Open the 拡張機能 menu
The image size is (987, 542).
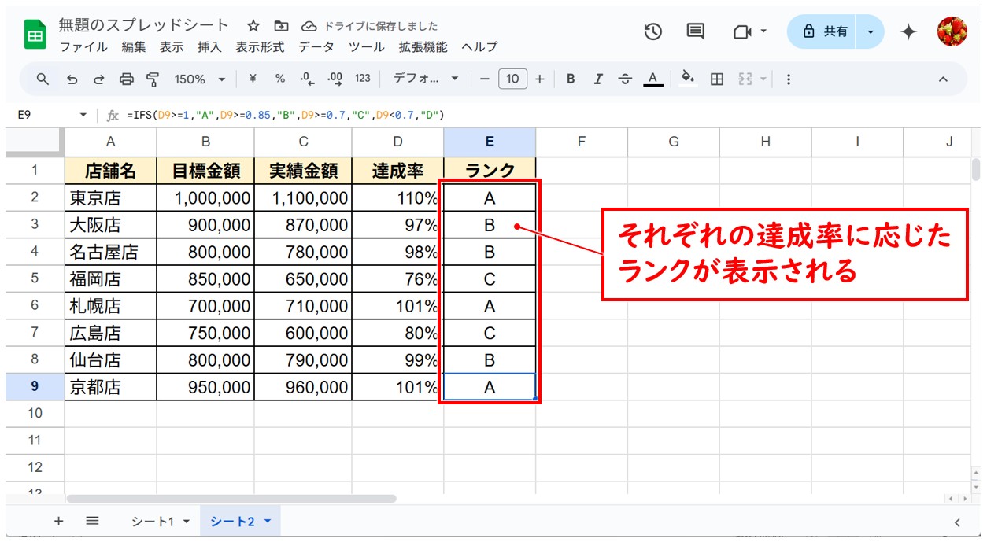click(x=423, y=47)
